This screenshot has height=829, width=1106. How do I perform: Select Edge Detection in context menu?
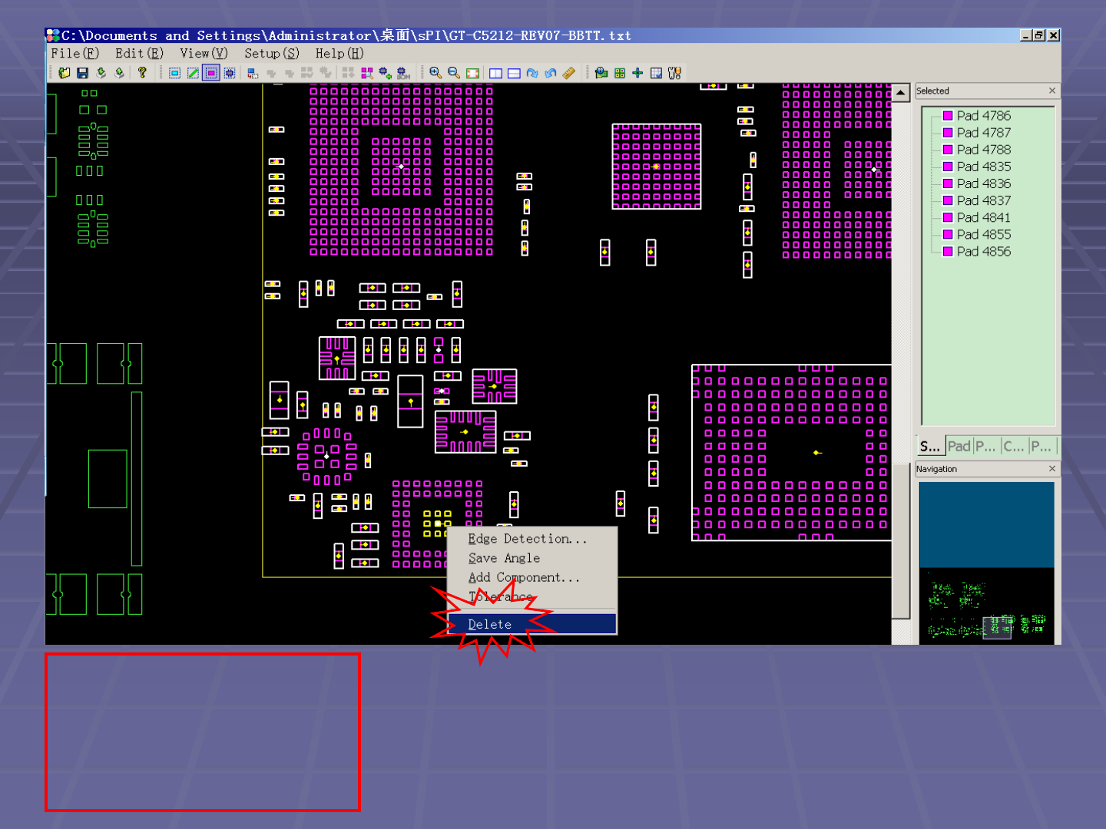click(527, 539)
